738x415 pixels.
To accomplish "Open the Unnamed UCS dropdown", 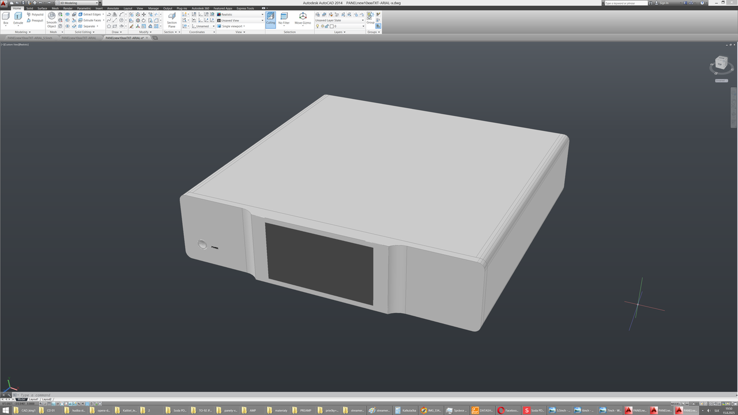I will [x=202, y=26].
